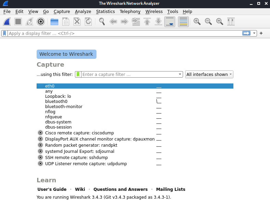
Task: Open the Edit menu
Action: click(x=19, y=12)
